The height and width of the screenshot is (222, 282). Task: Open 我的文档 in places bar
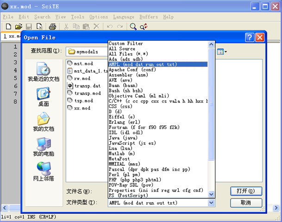tap(44, 122)
